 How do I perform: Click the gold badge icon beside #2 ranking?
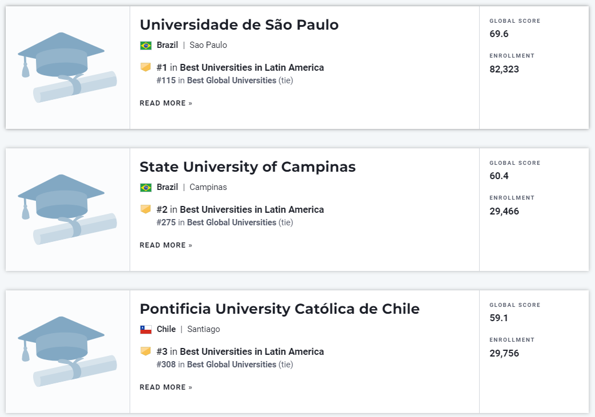(146, 209)
